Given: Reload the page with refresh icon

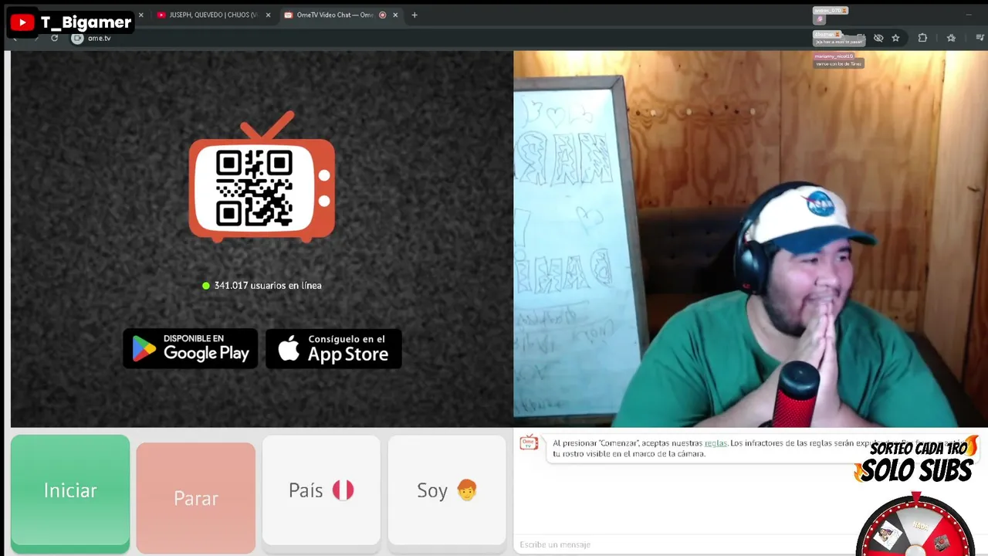Looking at the screenshot, I should [54, 38].
